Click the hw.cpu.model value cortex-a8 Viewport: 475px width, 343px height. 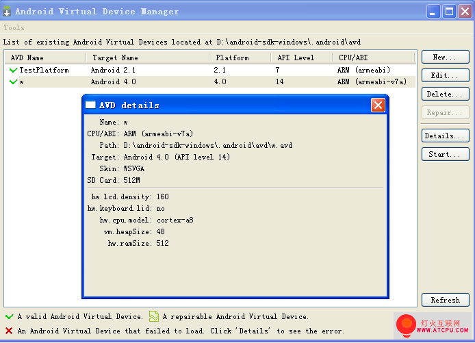pos(175,220)
